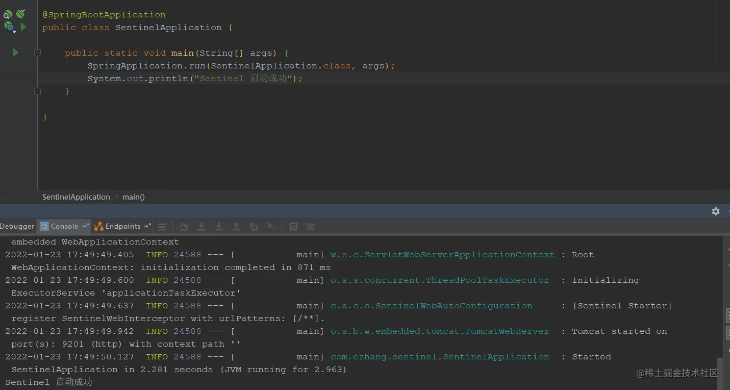
Task: Open debug panel settings gear
Action: click(x=716, y=211)
